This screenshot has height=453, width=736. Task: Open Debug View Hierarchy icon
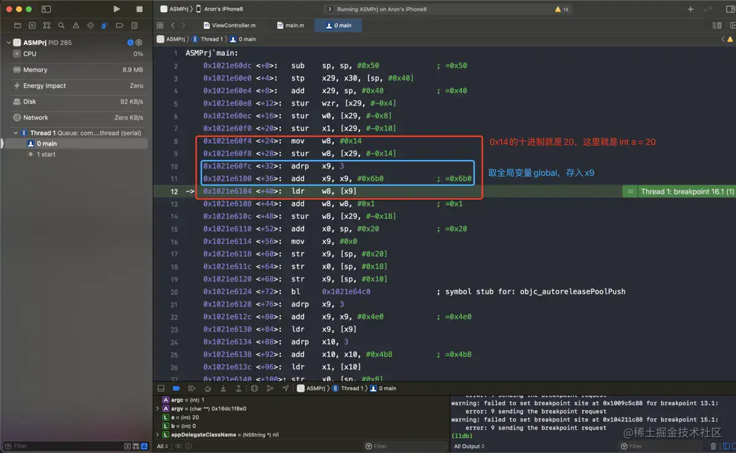click(255, 388)
